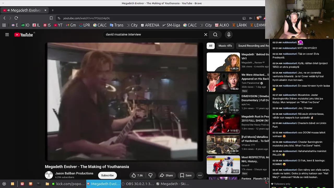Clear the YouTube search text
Image resolution: width=334 pixels, height=188 pixels.
pos(206,34)
